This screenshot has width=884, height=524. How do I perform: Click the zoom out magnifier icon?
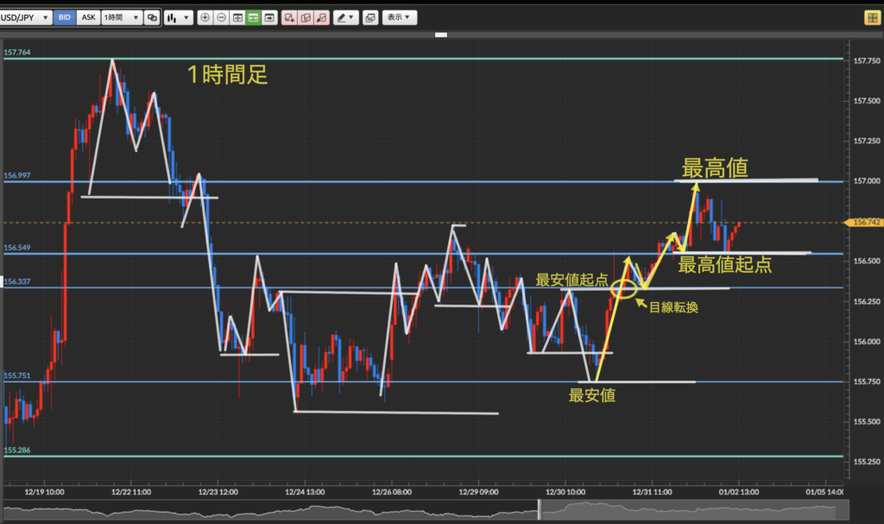(x=221, y=17)
